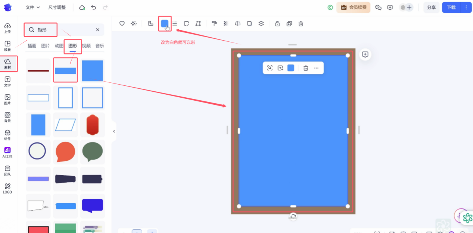473x233 pixels.
Task: Click the blue color swatch in the floating toolbar
Action: click(291, 68)
